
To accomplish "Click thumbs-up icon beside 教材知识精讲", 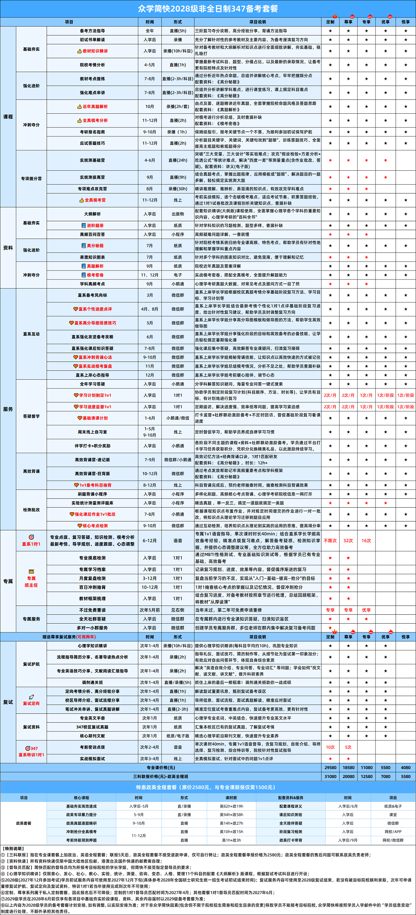I will (79, 51).
